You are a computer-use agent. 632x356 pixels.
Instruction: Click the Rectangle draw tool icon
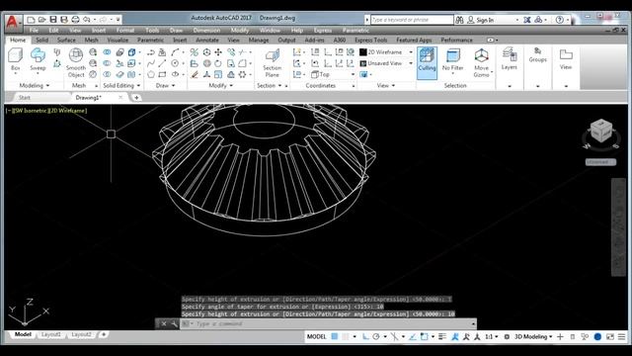162,75
